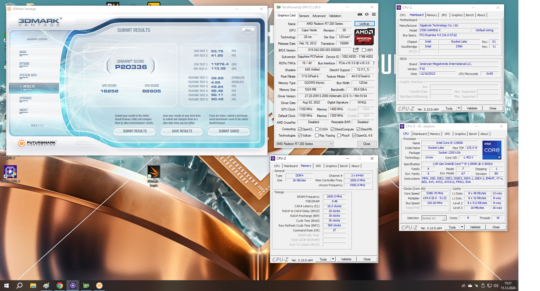Toggle the Vulkan checkbox
This screenshot has width=540, height=291.
point(300,136)
